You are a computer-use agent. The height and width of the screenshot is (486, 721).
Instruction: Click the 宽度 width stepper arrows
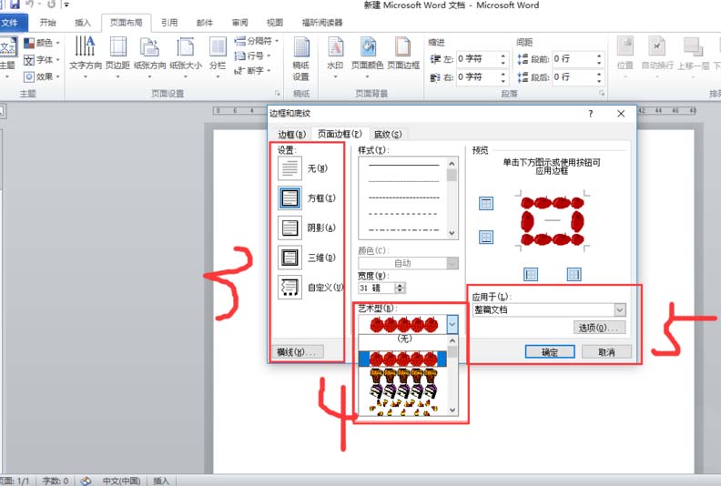tap(400, 289)
